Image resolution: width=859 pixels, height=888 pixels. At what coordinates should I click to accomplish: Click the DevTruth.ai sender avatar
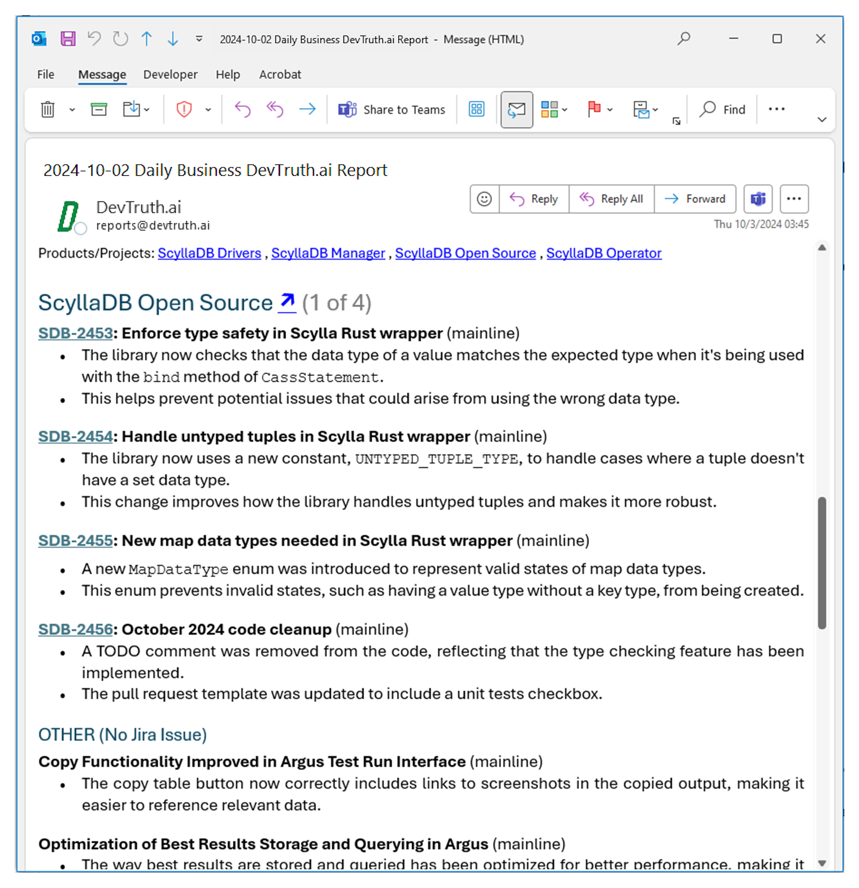[69, 216]
